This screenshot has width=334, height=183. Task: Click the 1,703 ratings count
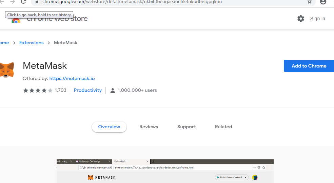(60, 90)
